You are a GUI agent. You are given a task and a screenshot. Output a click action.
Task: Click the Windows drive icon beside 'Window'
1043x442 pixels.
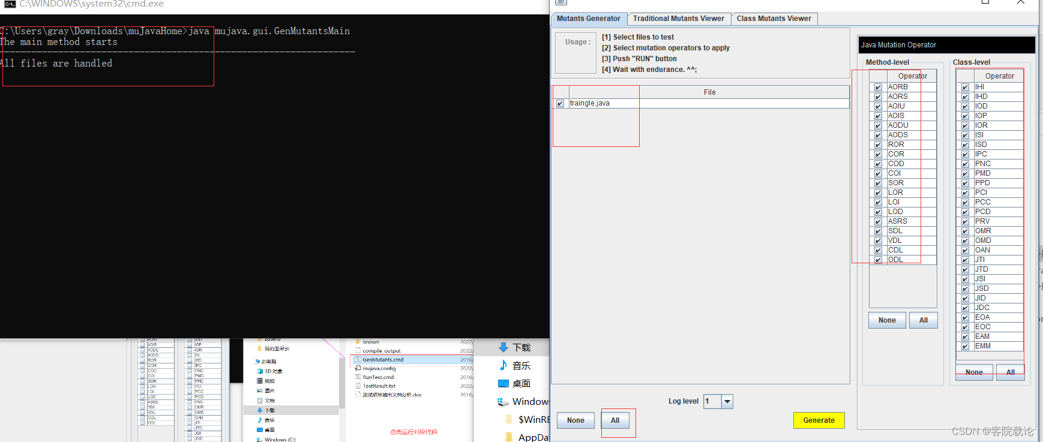tap(503, 401)
